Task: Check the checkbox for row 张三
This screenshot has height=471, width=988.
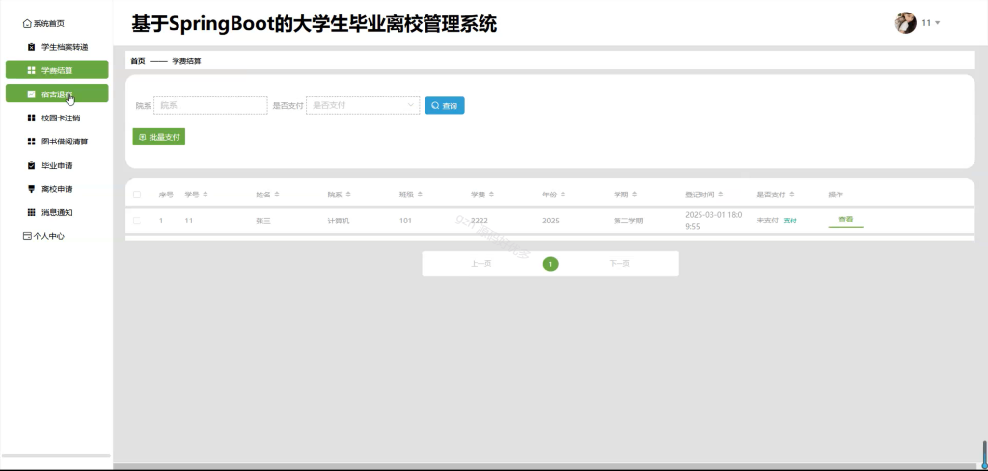Action: pos(137,221)
